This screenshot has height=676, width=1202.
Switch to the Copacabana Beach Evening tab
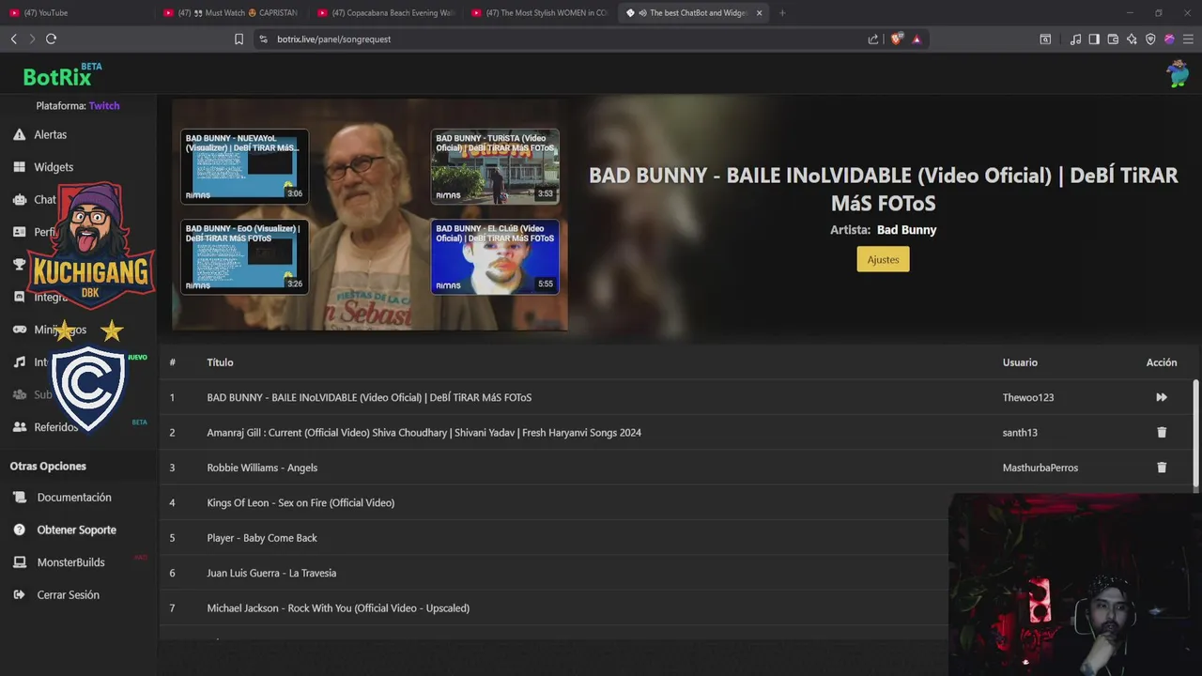click(384, 12)
